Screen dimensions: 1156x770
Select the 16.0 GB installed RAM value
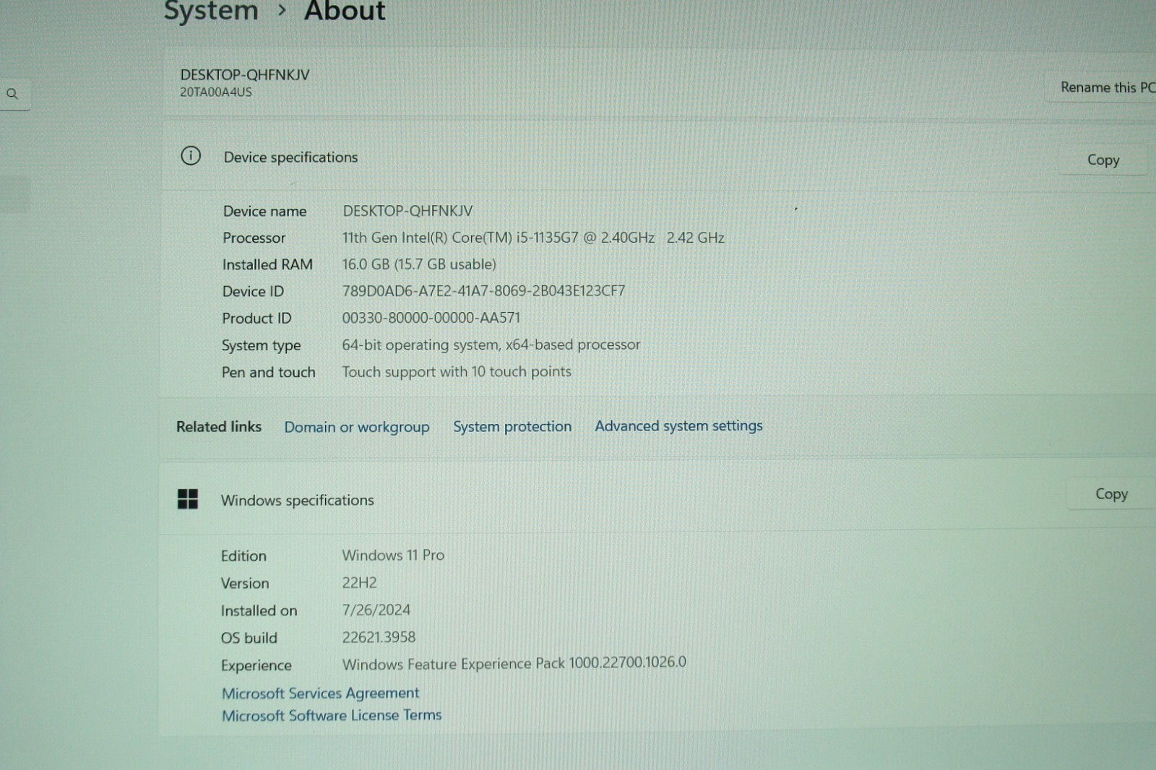tap(419, 264)
